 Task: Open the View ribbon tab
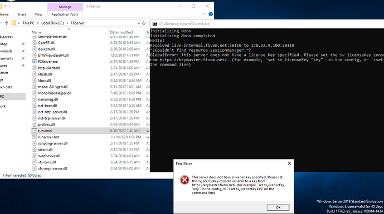point(38,14)
